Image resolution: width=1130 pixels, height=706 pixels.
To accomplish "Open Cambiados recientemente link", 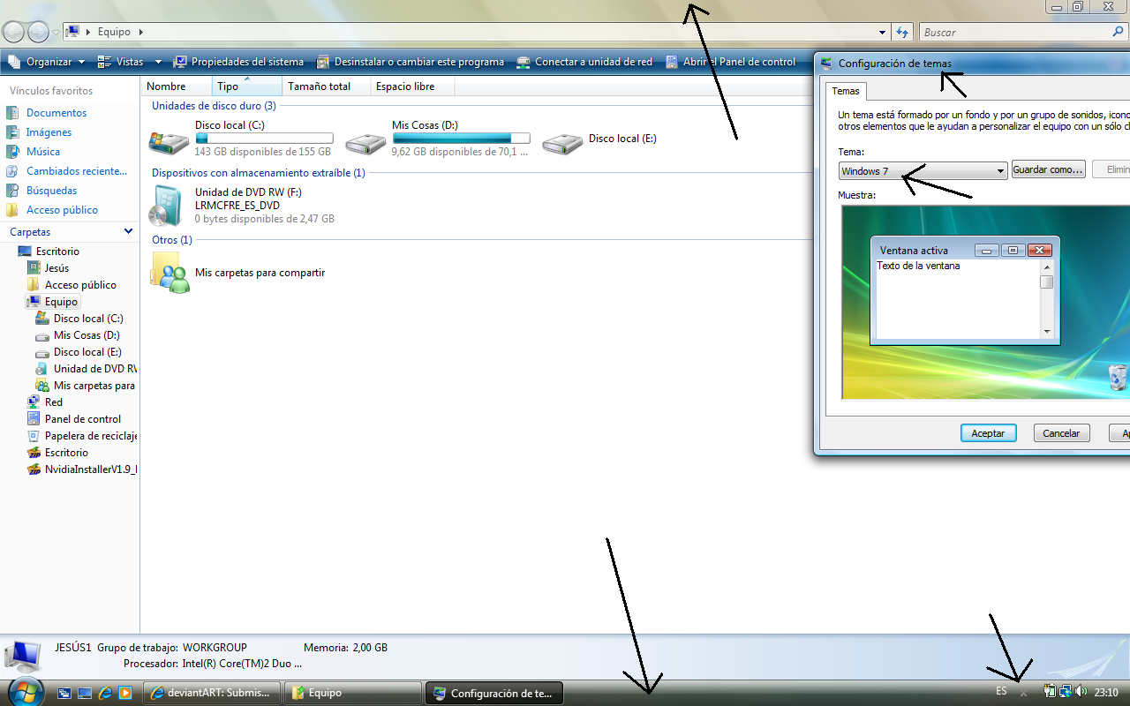I will [x=77, y=171].
